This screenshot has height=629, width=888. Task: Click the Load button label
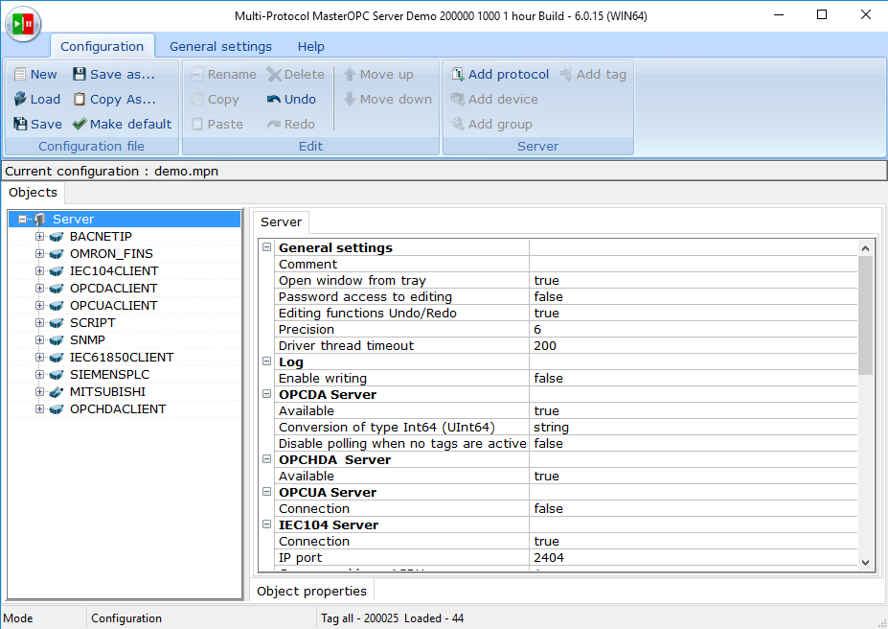(45, 99)
